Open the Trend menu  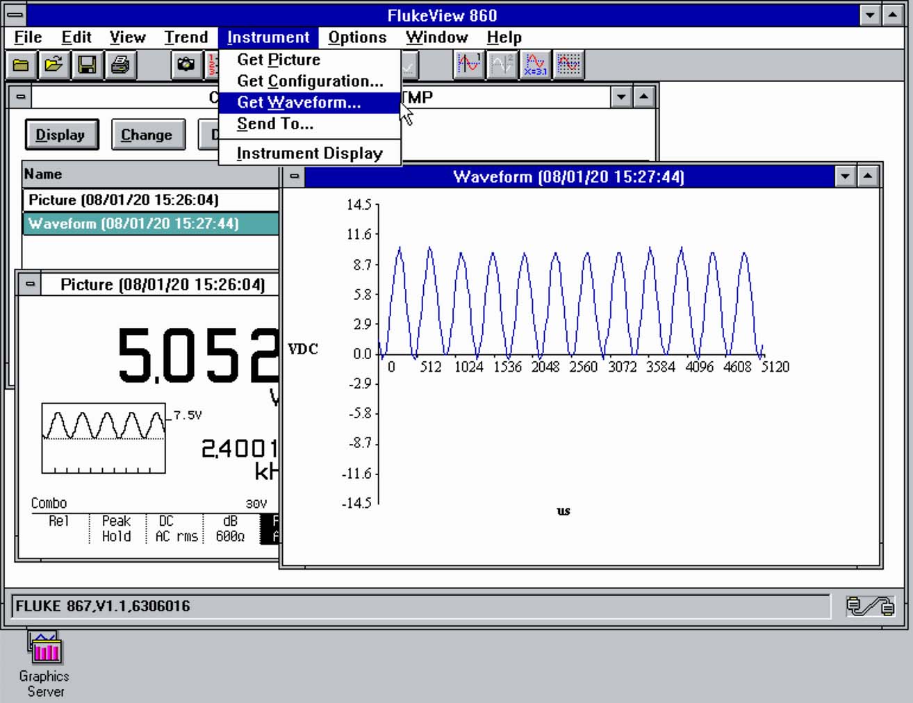pos(186,37)
